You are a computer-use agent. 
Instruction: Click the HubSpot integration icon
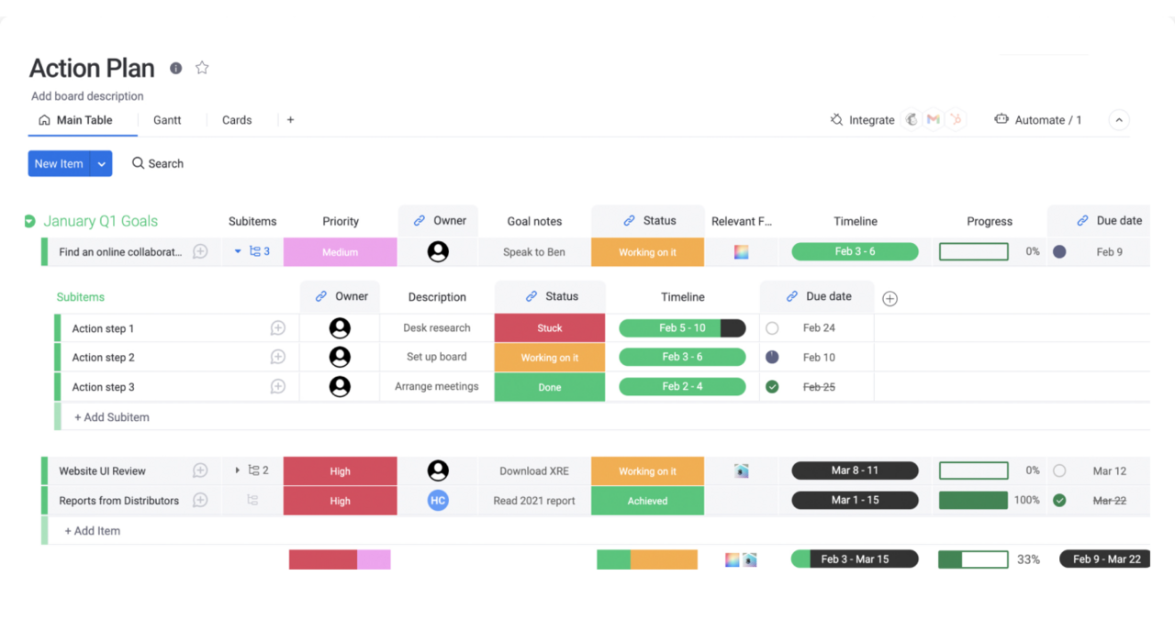[x=956, y=120]
